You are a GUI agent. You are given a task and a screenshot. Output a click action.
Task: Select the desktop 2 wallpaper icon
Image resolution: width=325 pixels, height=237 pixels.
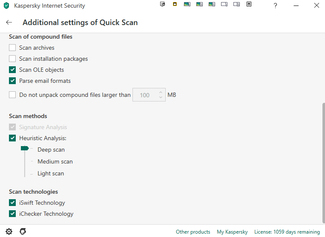coord(199,4)
